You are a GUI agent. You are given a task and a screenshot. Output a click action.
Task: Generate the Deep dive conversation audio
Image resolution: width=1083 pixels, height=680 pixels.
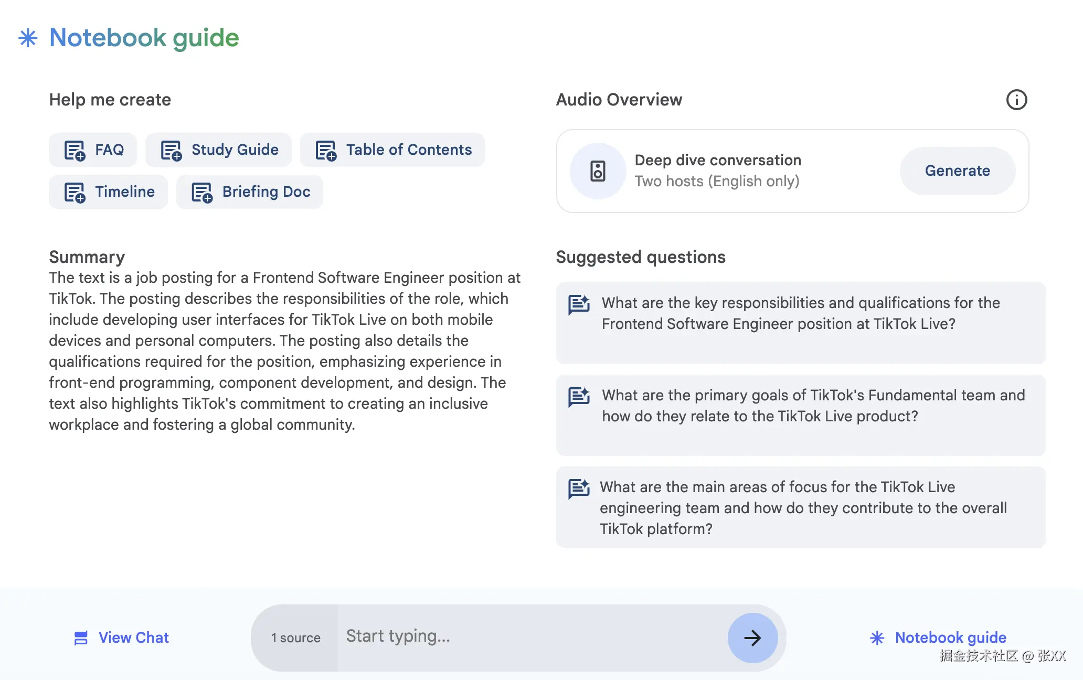coord(957,171)
